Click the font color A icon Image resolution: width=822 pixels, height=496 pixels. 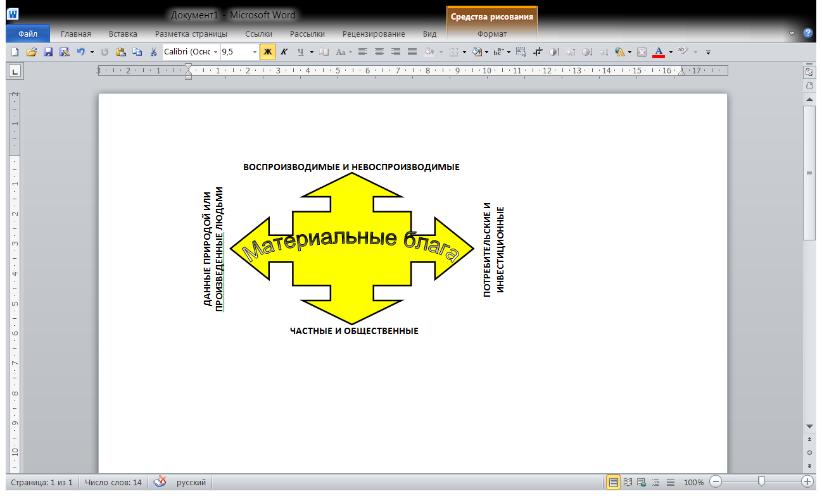tap(659, 52)
